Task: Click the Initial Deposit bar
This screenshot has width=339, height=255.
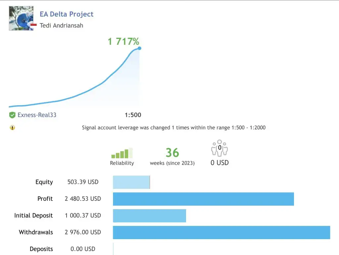Action: (x=149, y=216)
